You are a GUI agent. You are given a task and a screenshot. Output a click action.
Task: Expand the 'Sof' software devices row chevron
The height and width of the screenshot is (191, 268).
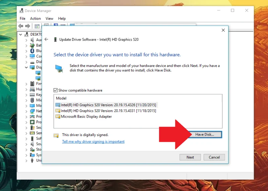click(x=26, y=138)
